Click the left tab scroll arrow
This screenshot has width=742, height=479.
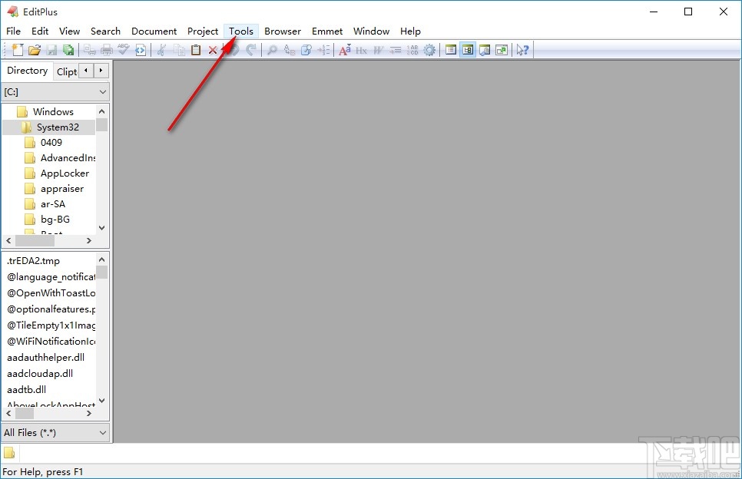(x=86, y=71)
